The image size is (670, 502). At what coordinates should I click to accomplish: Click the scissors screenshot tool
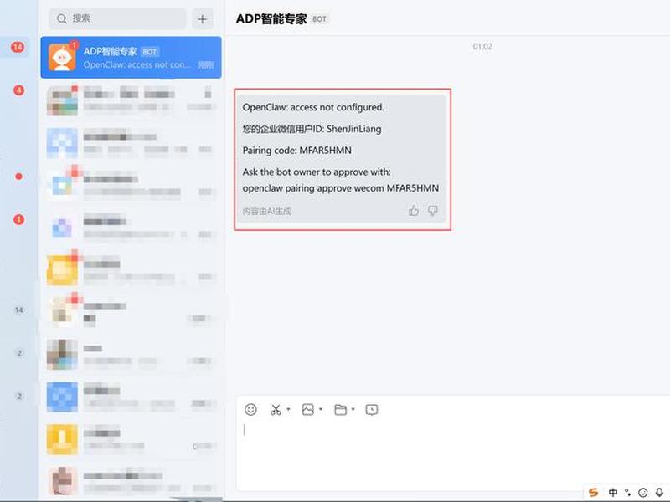[x=276, y=410]
